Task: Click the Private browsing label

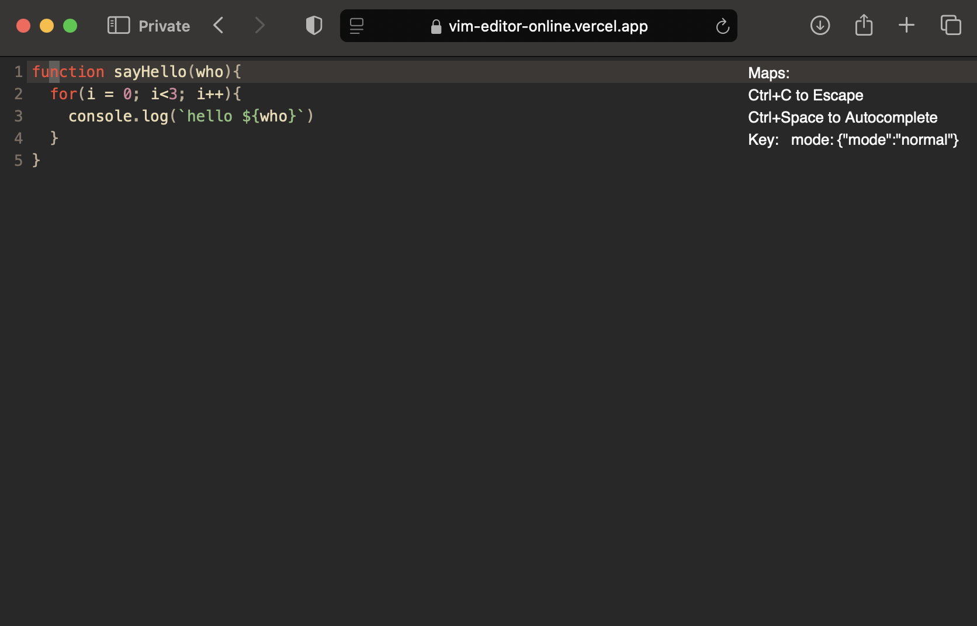Action: coord(163,26)
